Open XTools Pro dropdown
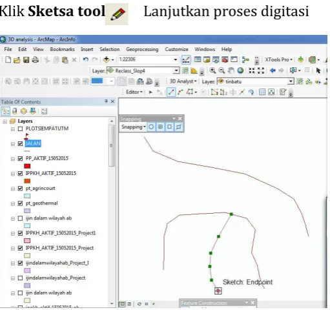330x310 pixels. point(278,59)
